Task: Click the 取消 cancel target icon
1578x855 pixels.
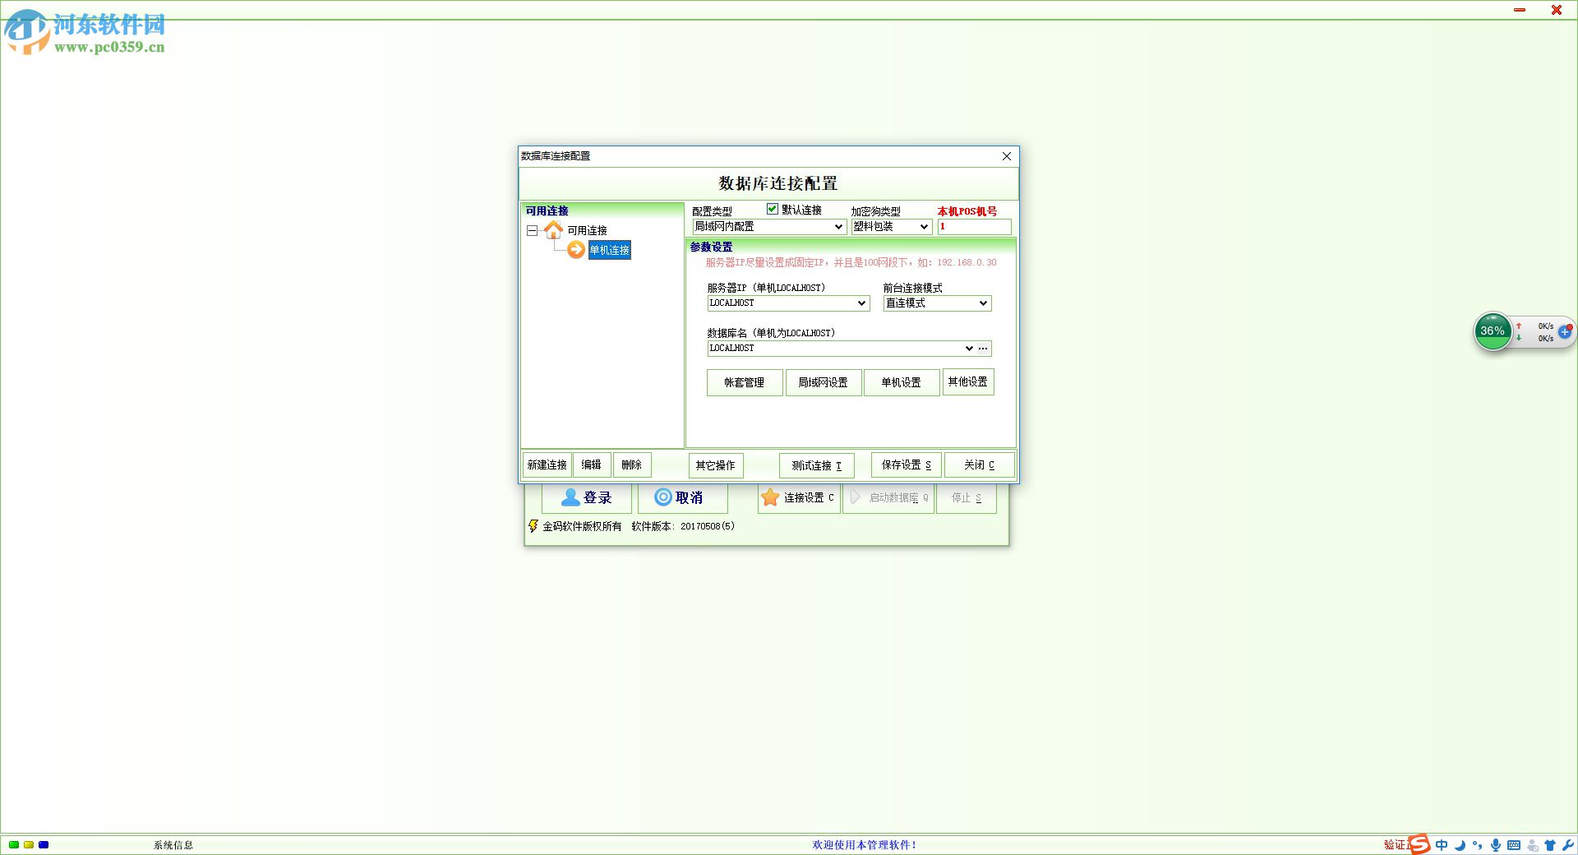Action: click(x=663, y=497)
